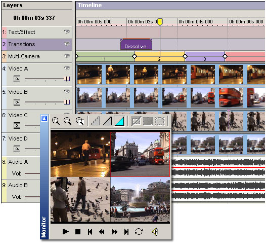Stop playback in the Monitor
266x247 pixels.
(x=78, y=231)
